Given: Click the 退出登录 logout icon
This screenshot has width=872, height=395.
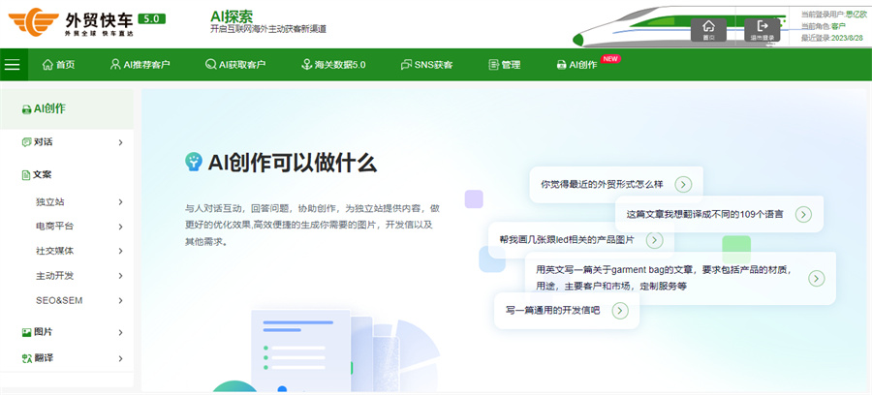Looking at the screenshot, I should coord(763,29).
